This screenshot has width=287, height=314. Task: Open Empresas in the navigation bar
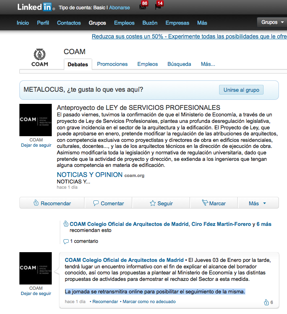pos(177,23)
